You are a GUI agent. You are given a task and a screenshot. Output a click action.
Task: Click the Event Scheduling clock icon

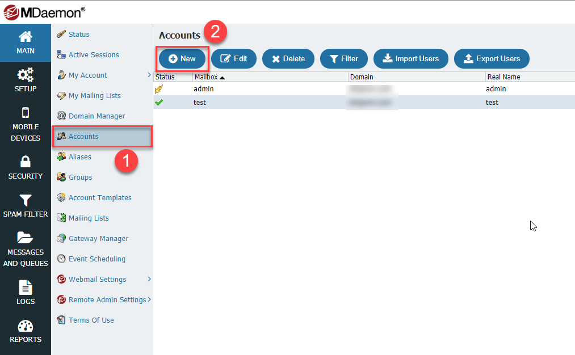click(x=61, y=259)
